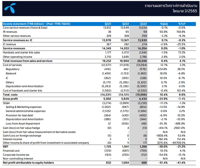Select the 'SG&A' row label

(x=6, y=103)
